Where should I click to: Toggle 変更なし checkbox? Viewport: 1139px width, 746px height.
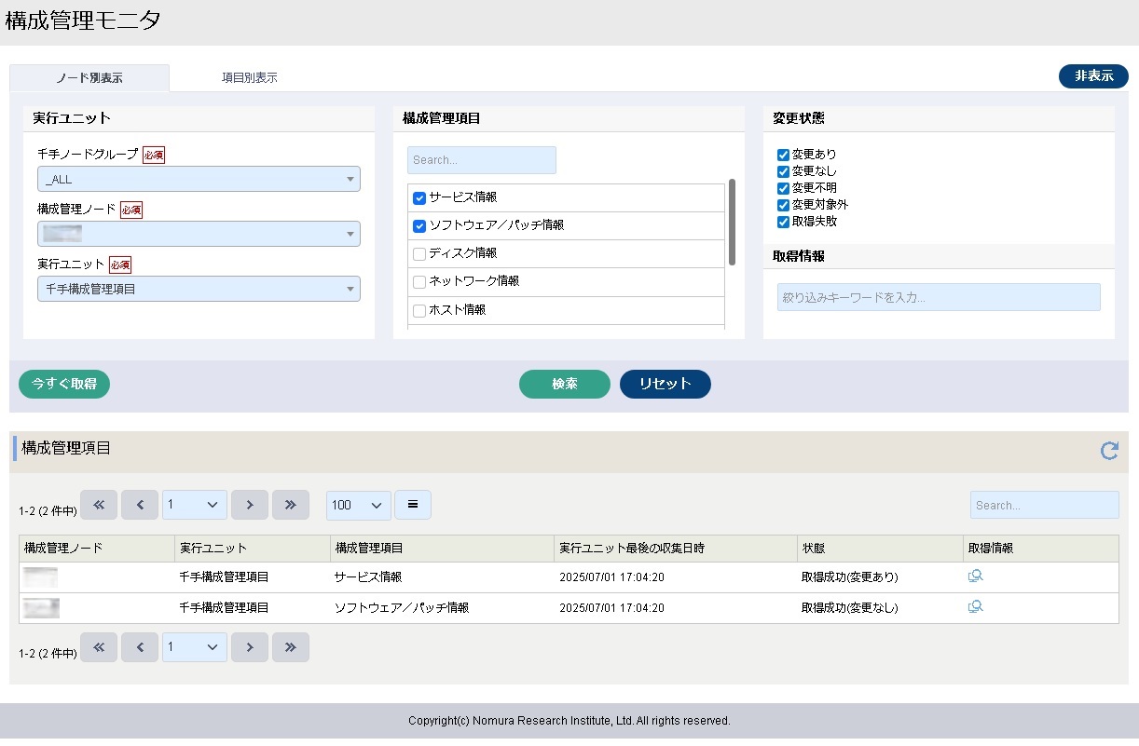click(783, 171)
